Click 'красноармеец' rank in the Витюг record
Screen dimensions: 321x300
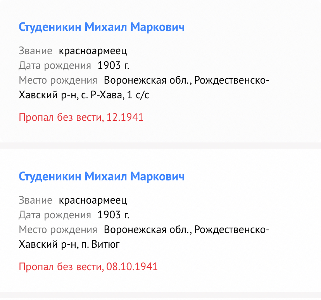tap(93, 200)
